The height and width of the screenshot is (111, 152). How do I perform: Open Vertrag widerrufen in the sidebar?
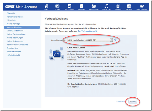click(x=15, y=31)
